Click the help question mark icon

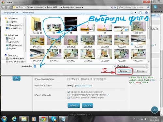coord(146,13)
